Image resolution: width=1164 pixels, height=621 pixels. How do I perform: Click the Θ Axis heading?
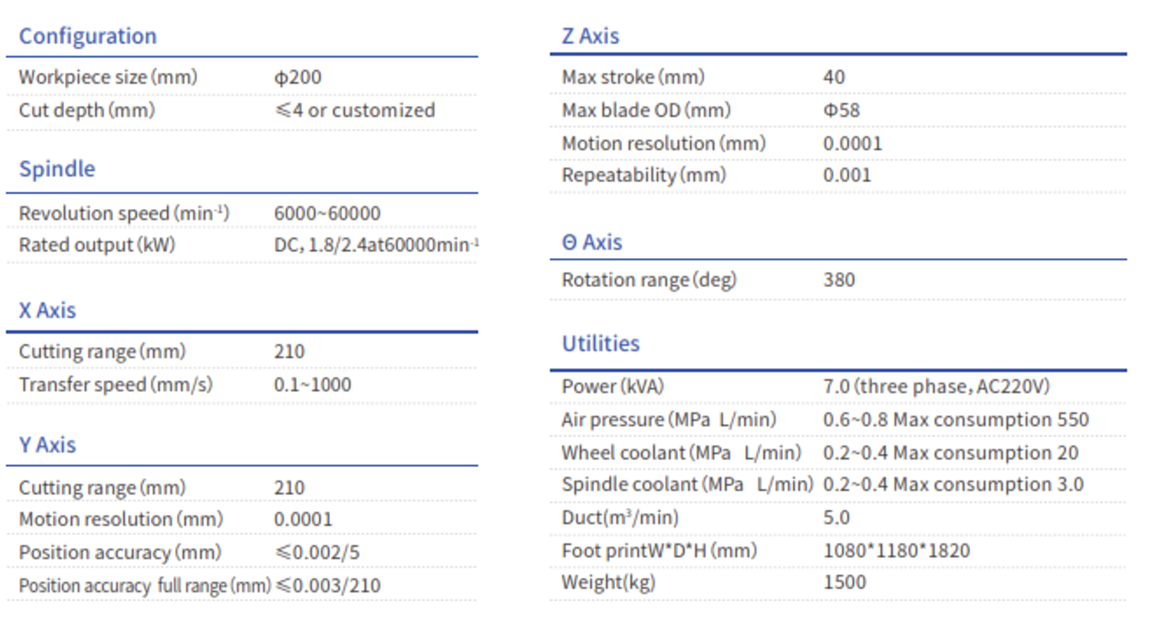click(x=592, y=242)
